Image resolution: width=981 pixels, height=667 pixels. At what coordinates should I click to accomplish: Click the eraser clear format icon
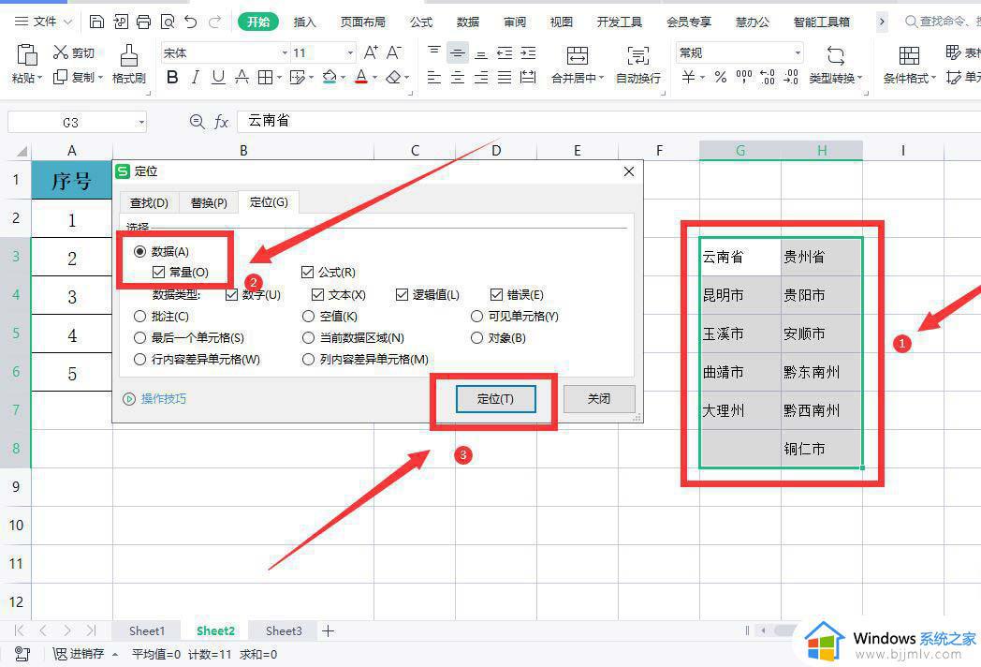[393, 77]
